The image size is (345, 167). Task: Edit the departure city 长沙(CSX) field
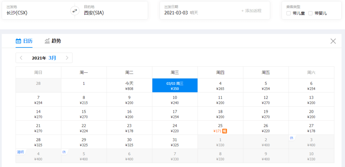[x=35, y=13]
